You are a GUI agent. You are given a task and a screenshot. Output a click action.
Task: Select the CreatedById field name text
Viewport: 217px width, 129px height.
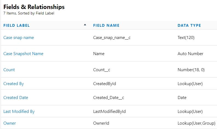pyautogui.click(x=104, y=84)
